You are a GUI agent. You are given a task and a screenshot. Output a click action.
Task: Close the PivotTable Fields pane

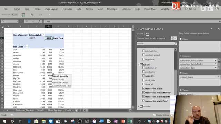(218, 29)
